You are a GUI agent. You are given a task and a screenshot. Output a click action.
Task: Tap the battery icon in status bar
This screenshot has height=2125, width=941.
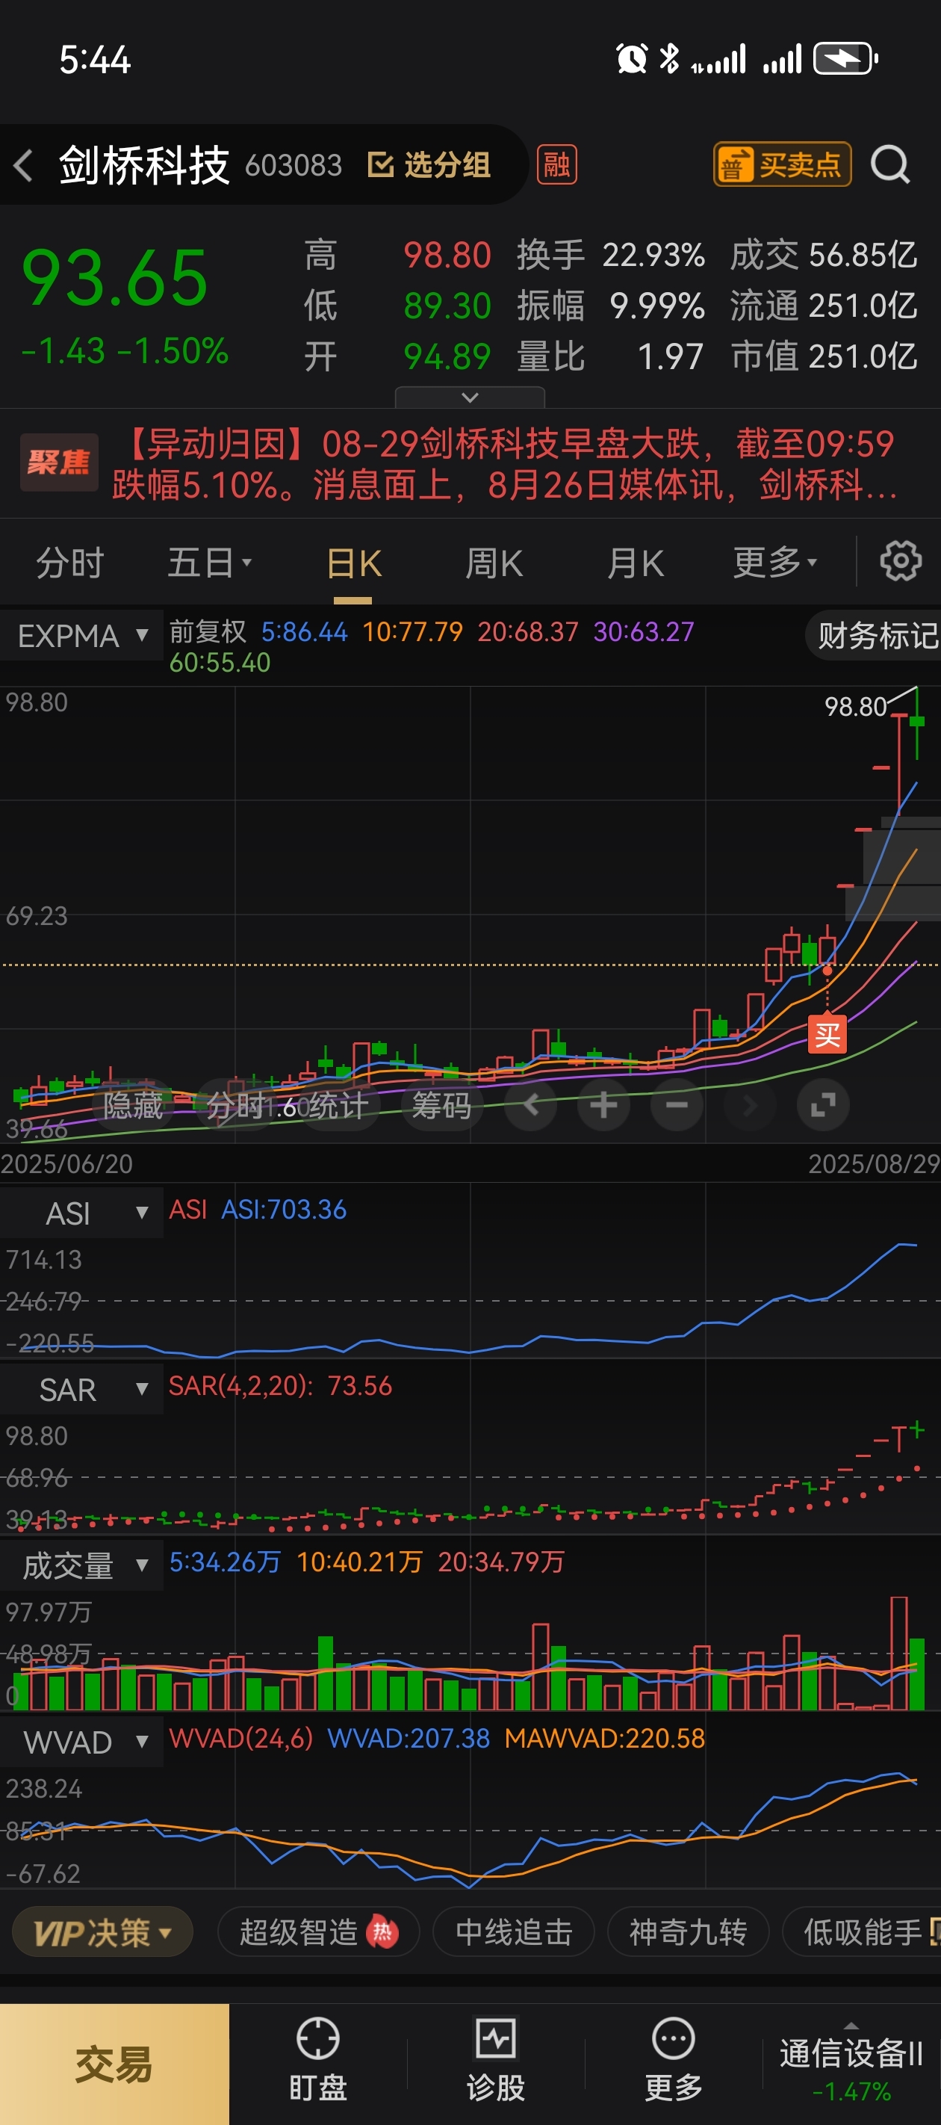pos(846,58)
